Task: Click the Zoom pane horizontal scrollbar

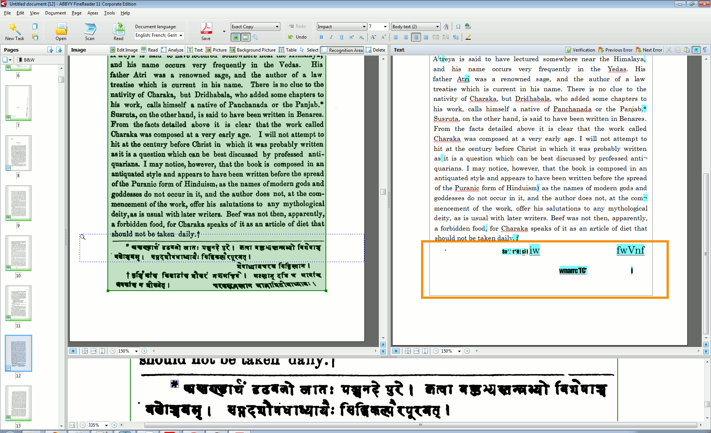Action: coord(420,425)
